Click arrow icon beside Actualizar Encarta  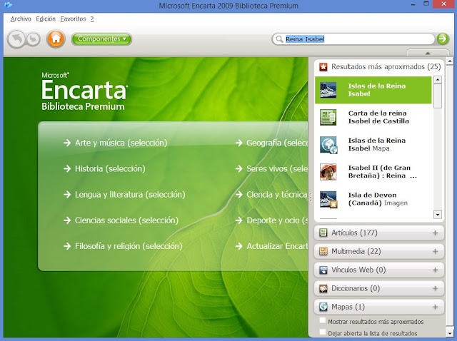pos(238,246)
